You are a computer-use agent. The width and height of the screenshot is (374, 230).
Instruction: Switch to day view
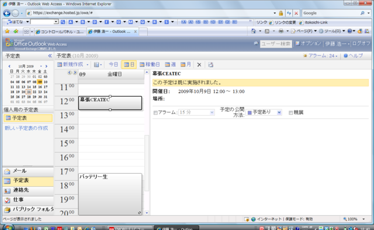point(129,64)
